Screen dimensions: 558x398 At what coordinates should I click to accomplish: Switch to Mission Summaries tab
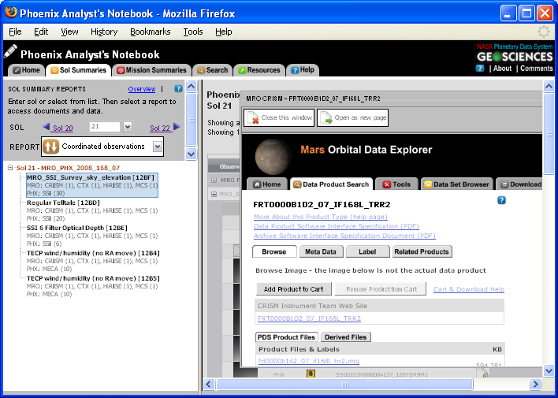[x=151, y=70]
